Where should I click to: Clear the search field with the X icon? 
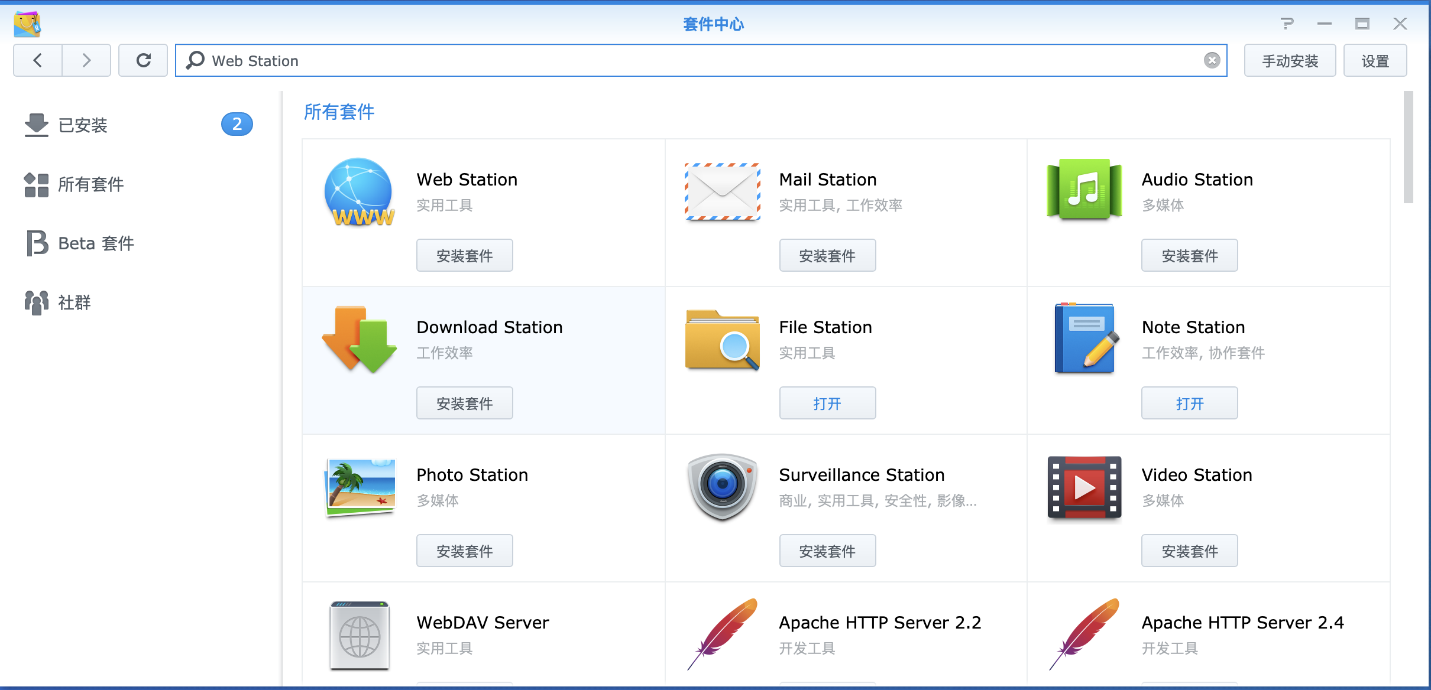coord(1212,60)
